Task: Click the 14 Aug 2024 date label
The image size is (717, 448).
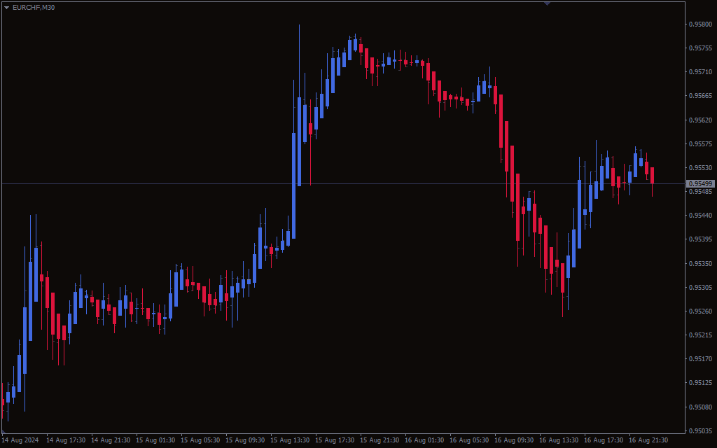Action: point(20,440)
